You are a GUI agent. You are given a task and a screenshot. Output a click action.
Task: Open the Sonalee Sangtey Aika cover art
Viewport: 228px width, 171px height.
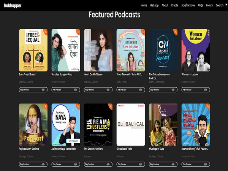click(66, 50)
